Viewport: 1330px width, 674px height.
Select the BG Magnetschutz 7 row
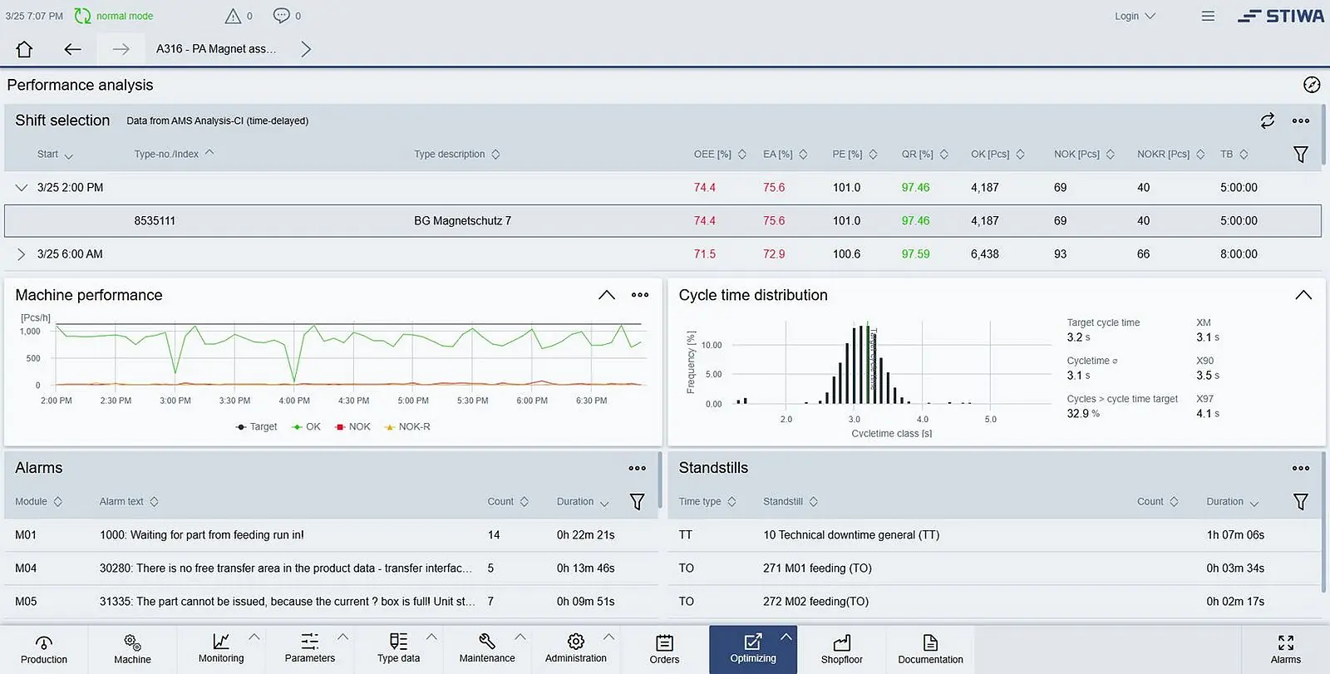462,221
